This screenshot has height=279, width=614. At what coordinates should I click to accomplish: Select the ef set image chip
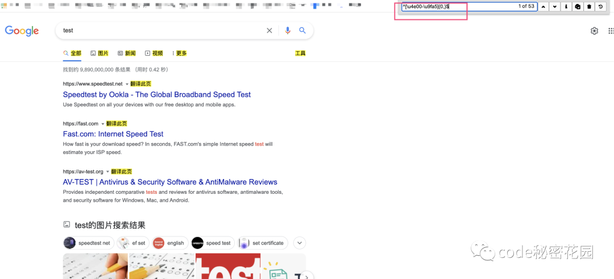click(x=132, y=243)
